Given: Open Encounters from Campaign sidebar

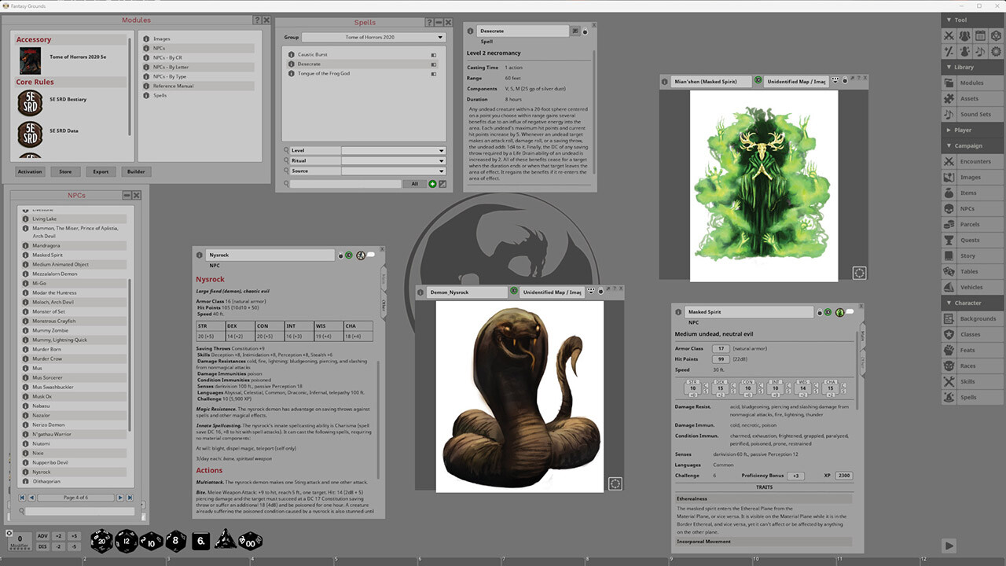Looking at the screenshot, I should [975, 161].
